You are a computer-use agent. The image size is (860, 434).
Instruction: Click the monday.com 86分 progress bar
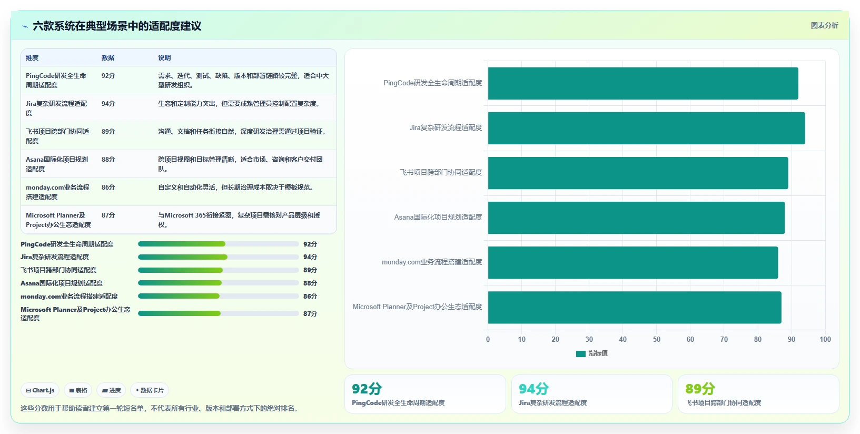click(x=219, y=296)
